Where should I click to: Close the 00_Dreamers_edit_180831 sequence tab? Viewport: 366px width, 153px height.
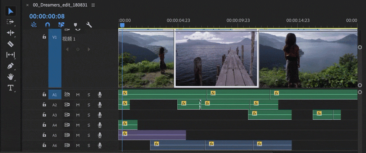click(x=28, y=5)
